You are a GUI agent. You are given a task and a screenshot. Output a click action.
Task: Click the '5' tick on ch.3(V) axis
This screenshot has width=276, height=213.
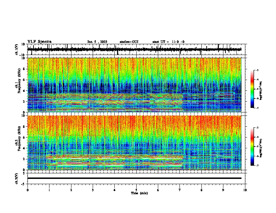(x=24, y=173)
